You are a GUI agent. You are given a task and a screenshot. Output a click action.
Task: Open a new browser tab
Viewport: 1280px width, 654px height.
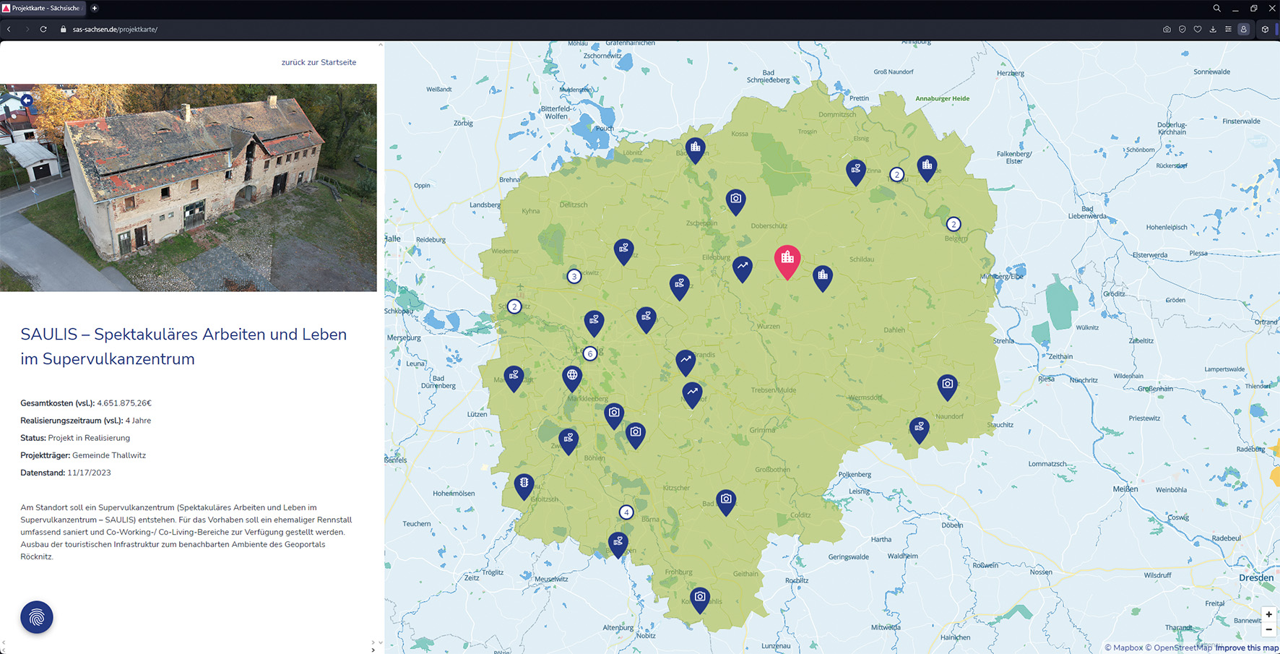[95, 8]
